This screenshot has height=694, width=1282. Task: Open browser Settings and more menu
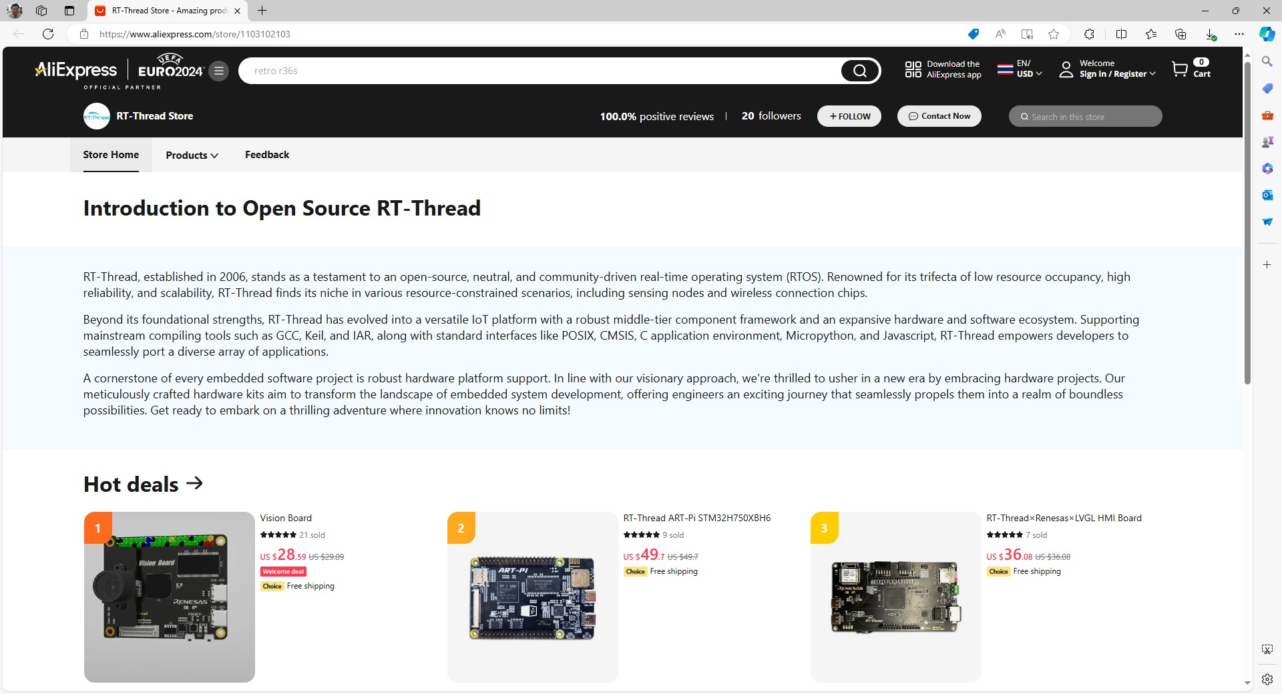coord(1239,34)
